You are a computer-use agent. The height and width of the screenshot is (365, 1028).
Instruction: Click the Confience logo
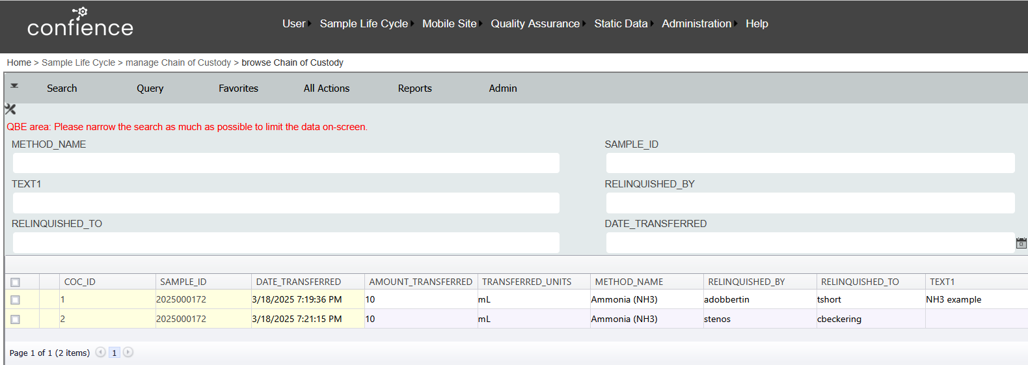[80, 23]
